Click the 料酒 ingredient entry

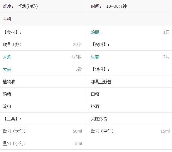(95, 106)
